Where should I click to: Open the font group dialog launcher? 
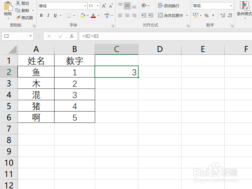(x=113, y=26)
